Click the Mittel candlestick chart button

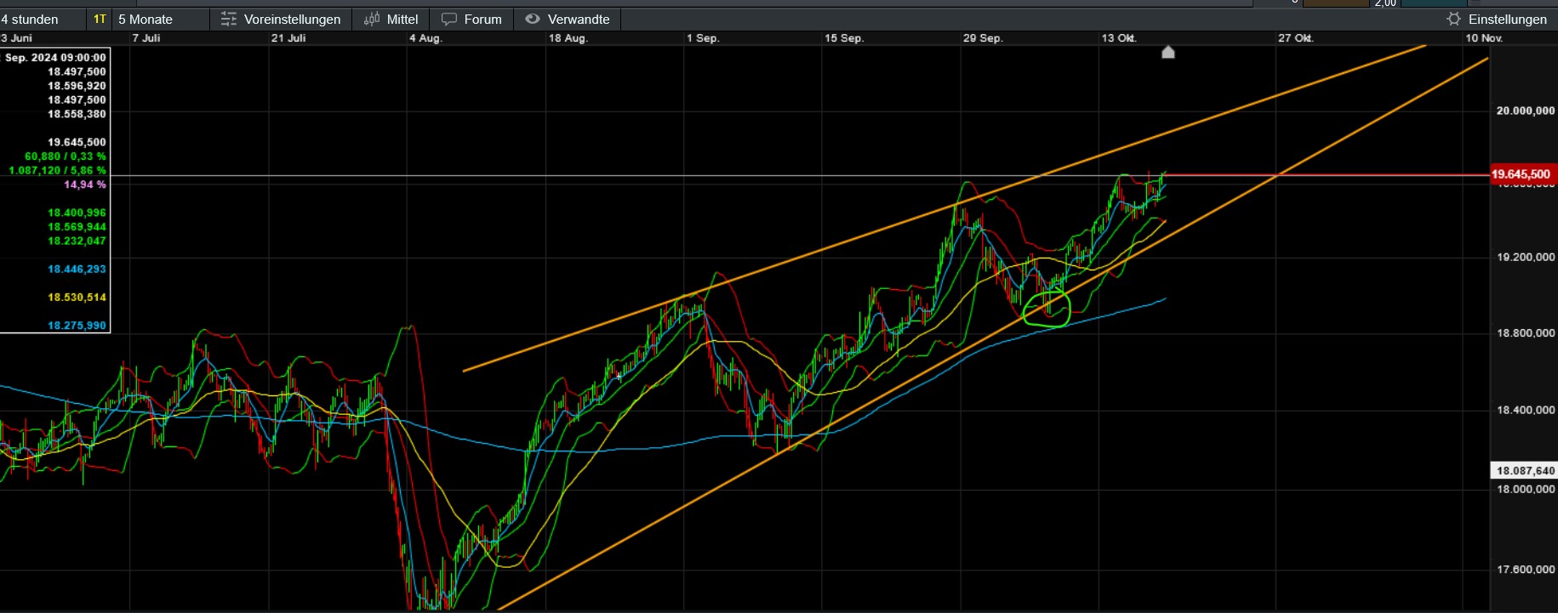tap(391, 19)
